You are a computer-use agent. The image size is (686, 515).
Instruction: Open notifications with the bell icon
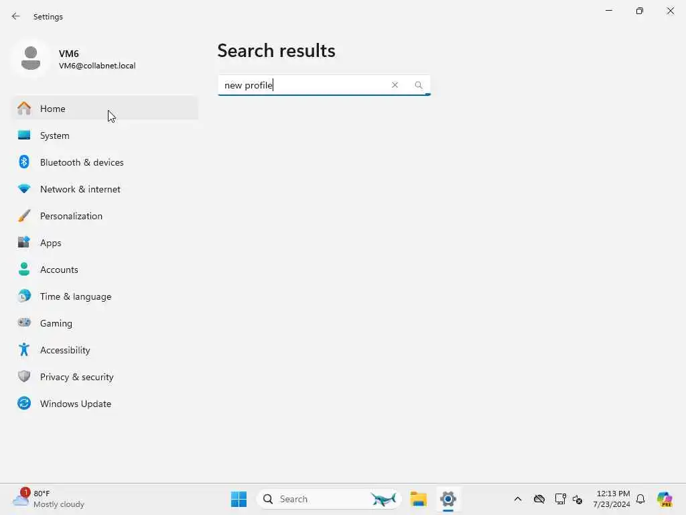[x=640, y=499]
